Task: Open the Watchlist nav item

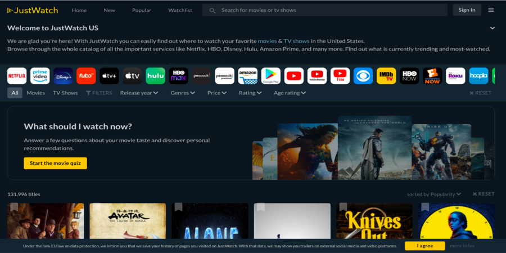Action: coord(180,10)
